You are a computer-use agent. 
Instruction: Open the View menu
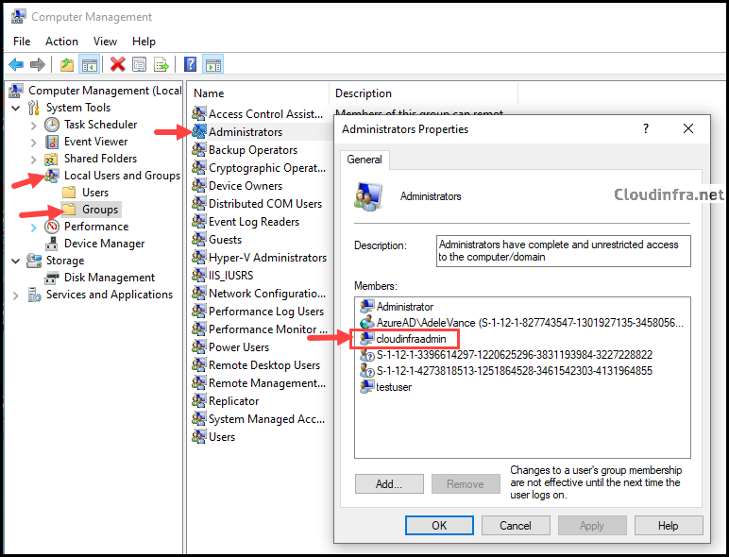click(105, 42)
